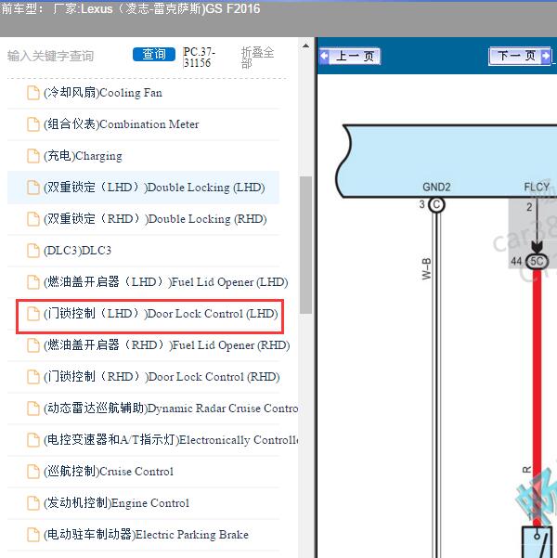
Task: Click document icon beside Cooling Fan
Action: point(33,93)
